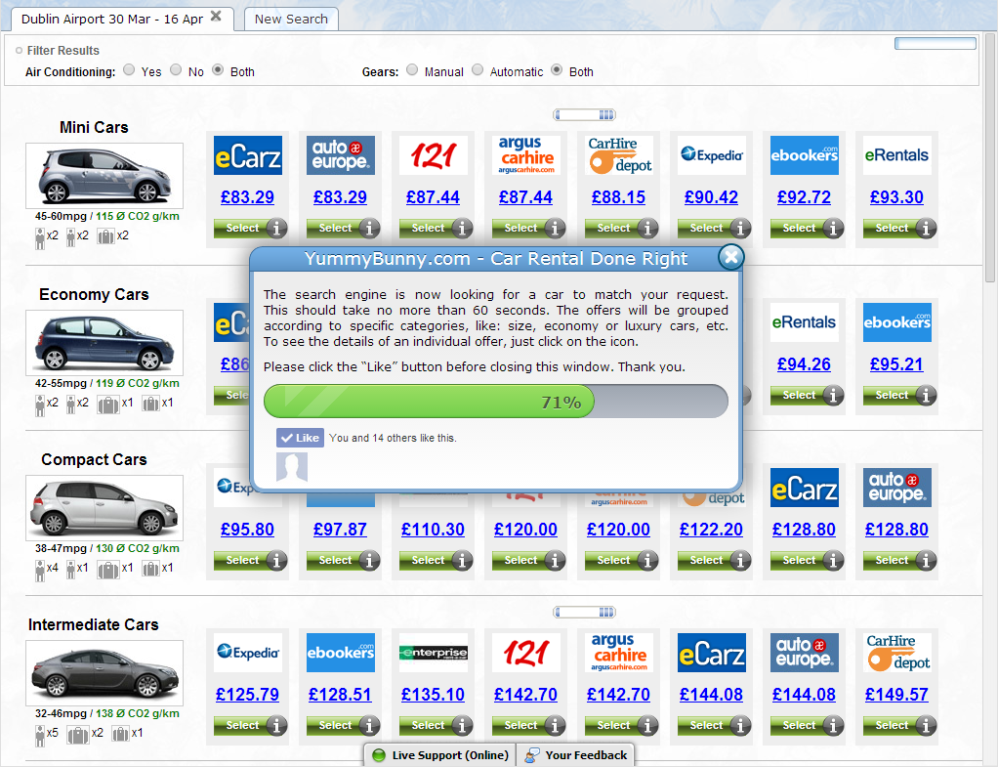This screenshot has width=998, height=767.
Task: Click the page's vertical scrollbar
Action: (990, 159)
